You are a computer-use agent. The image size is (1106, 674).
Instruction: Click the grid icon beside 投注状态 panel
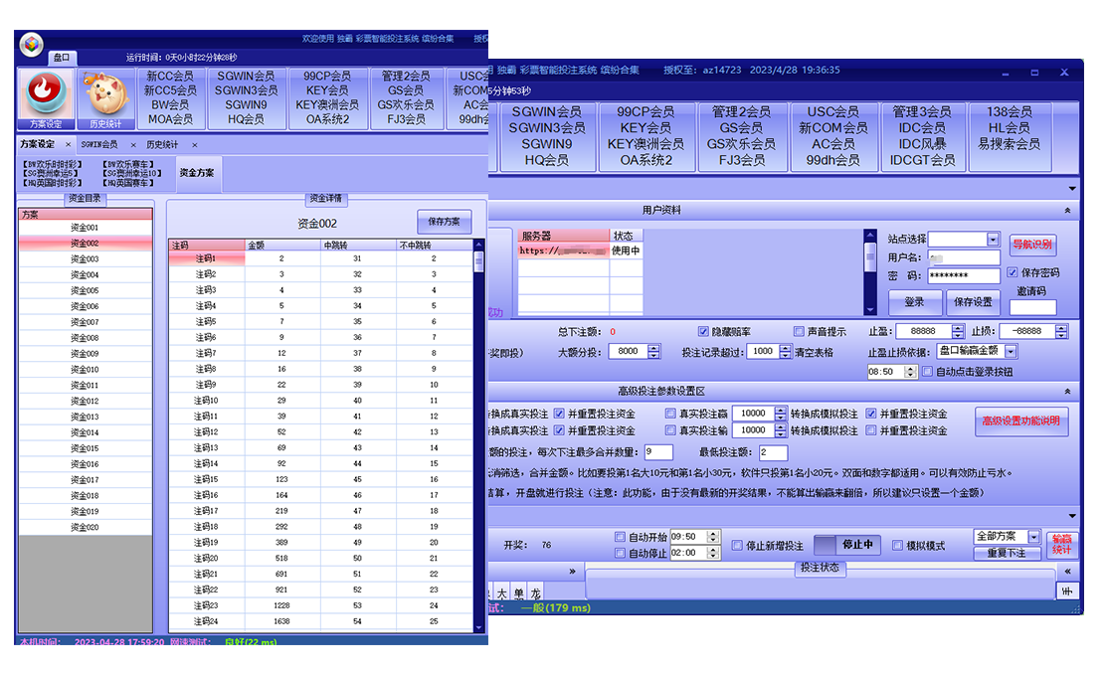1067,590
